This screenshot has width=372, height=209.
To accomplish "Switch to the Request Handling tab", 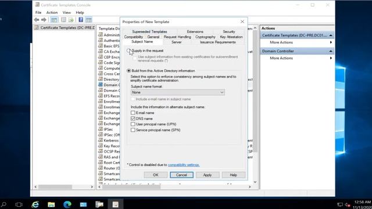I will coord(177,37).
